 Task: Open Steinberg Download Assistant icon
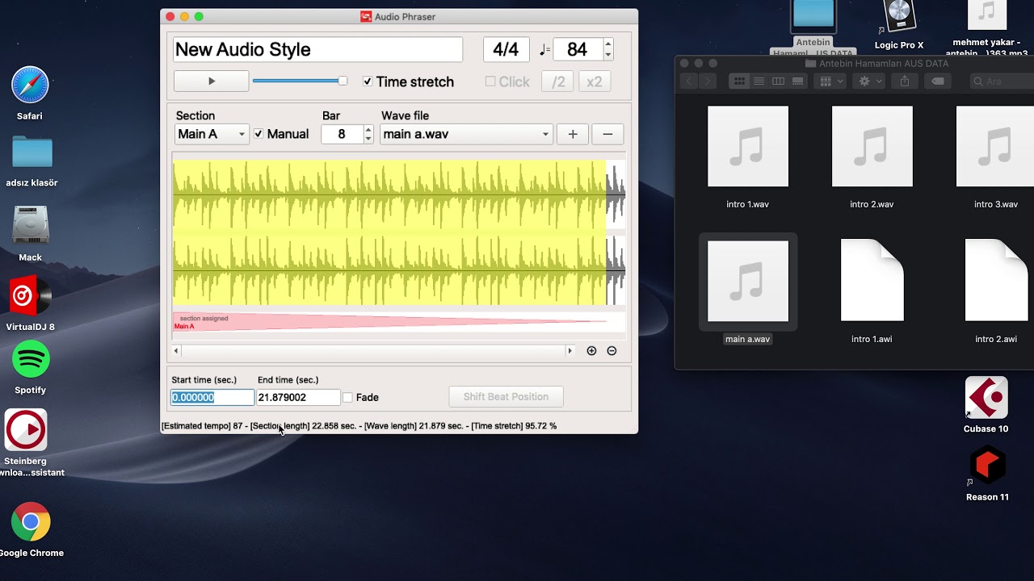[x=26, y=429]
